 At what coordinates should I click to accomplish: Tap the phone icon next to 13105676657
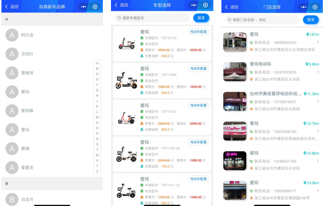click(x=251, y=102)
